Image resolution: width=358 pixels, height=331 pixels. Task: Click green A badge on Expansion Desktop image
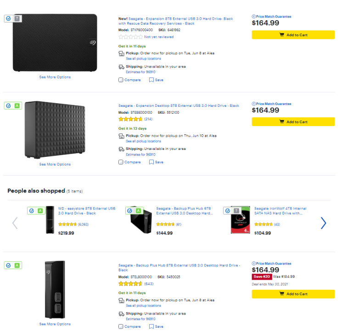point(17,105)
